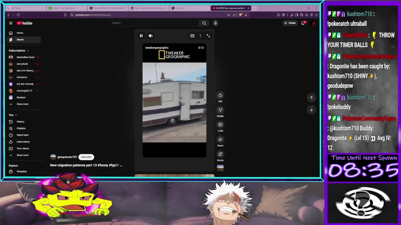Click the YouTube logo
Viewport: 401px width, 225px height.
click(24, 23)
